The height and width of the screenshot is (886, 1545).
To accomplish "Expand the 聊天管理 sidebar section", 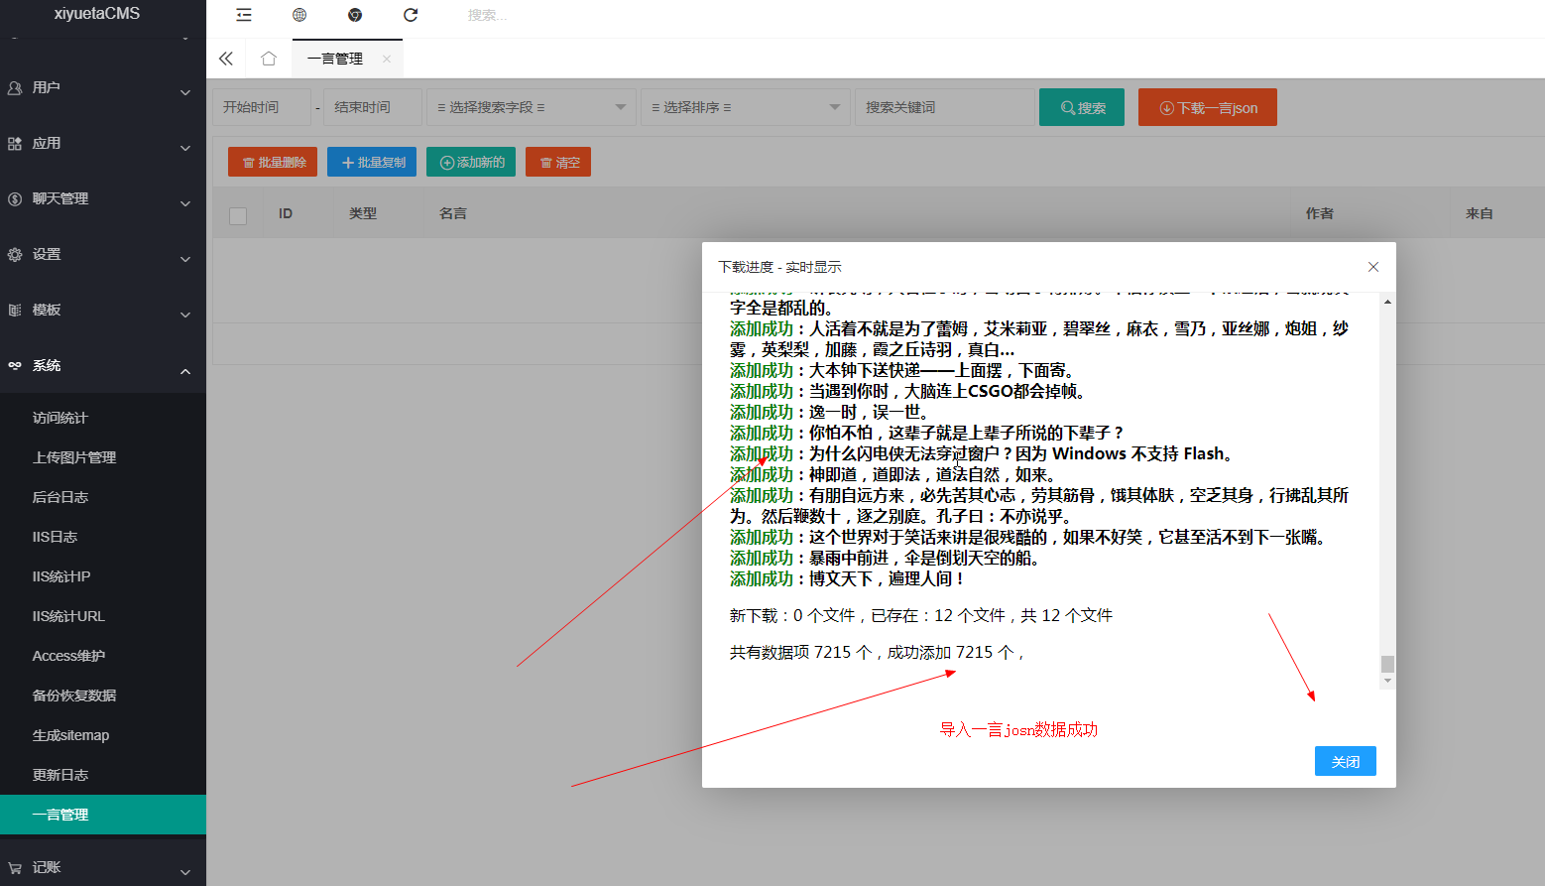I will pos(99,198).
